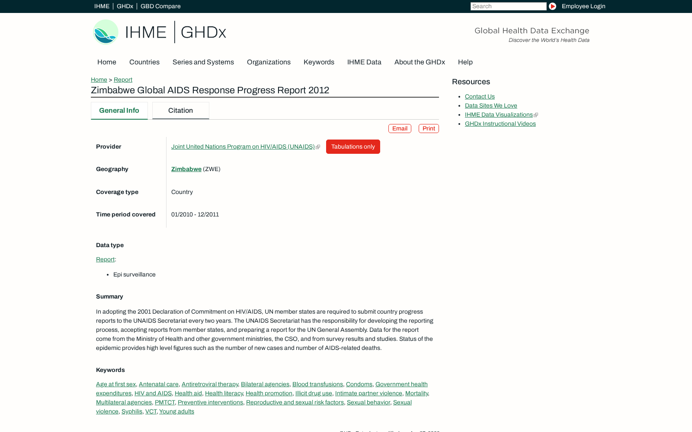This screenshot has height=432, width=692.
Task: Click the VCT keyword
Action: tap(151, 411)
